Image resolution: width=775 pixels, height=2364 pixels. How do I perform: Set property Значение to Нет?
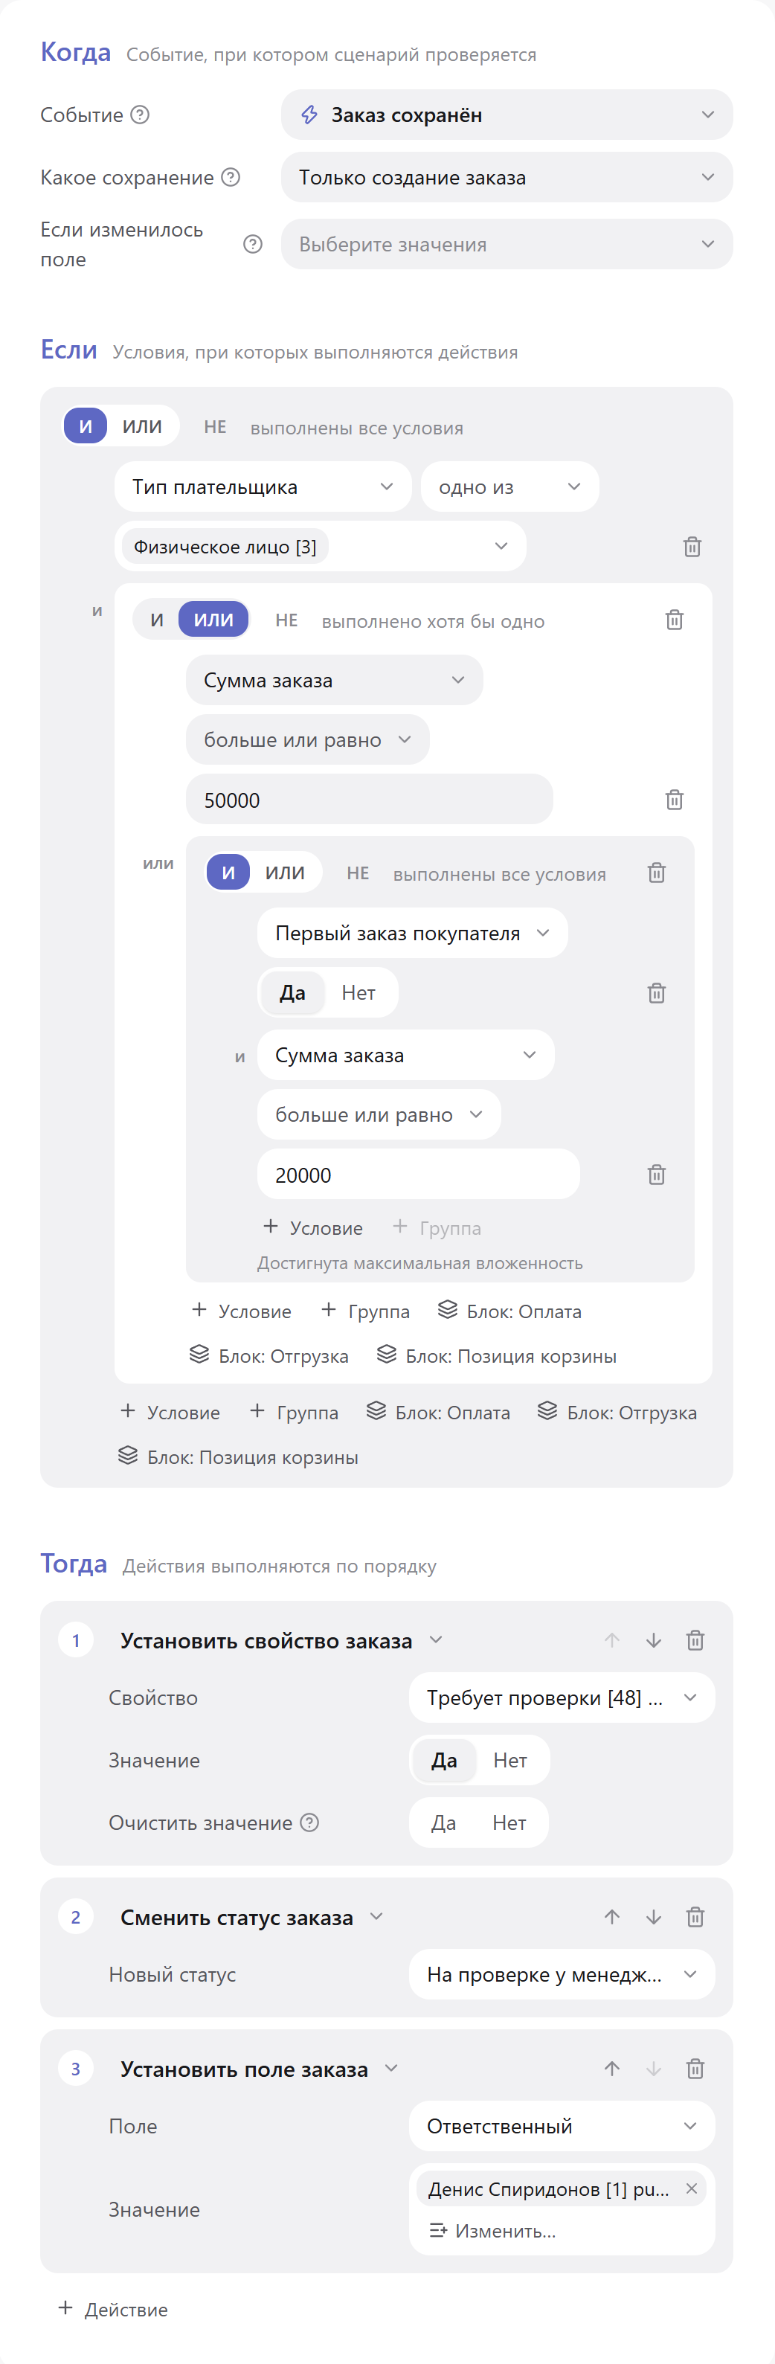[x=510, y=1760]
